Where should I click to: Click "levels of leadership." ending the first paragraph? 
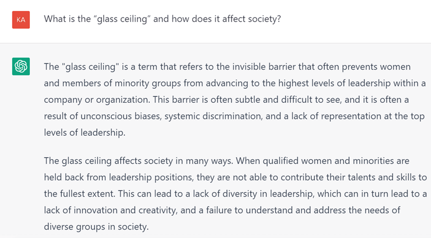[83, 132]
